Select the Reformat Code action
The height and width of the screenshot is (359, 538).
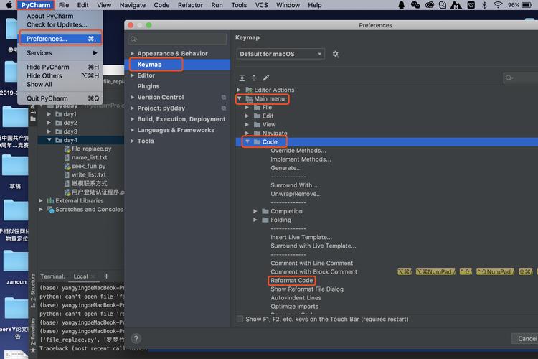click(292, 281)
